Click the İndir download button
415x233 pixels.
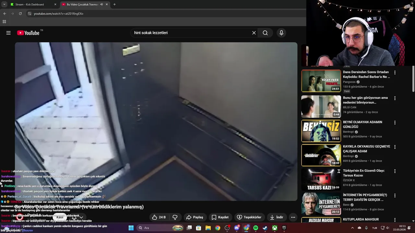(x=277, y=217)
